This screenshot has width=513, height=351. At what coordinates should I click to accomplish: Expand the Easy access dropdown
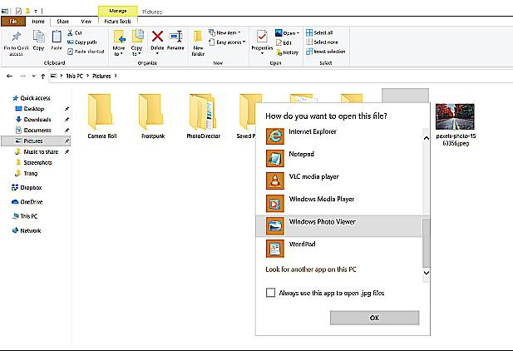click(227, 42)
